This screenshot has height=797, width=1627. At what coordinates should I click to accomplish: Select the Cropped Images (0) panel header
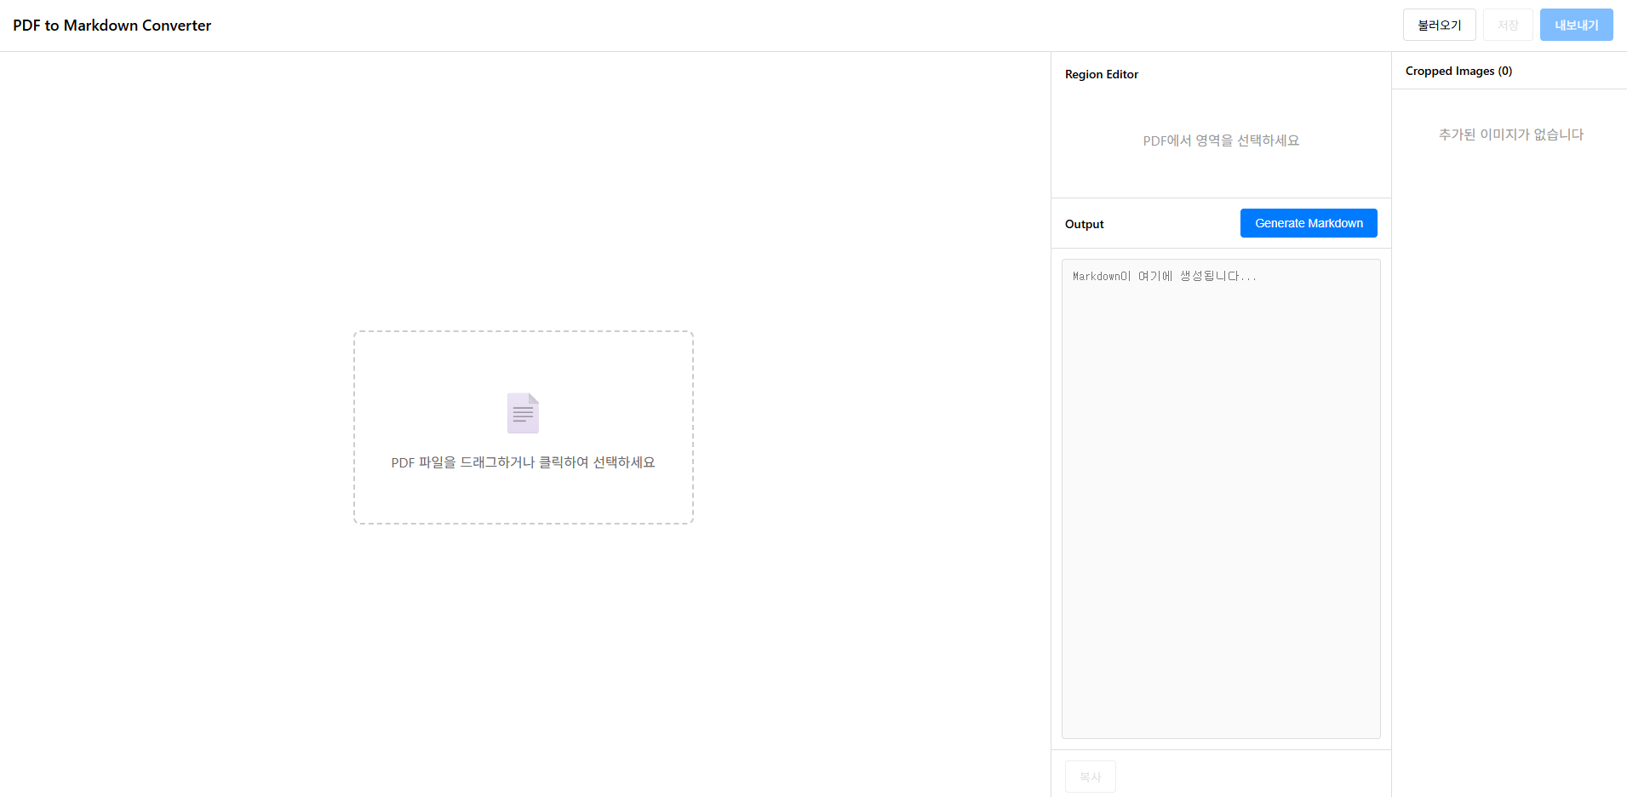click(1458, 72)
